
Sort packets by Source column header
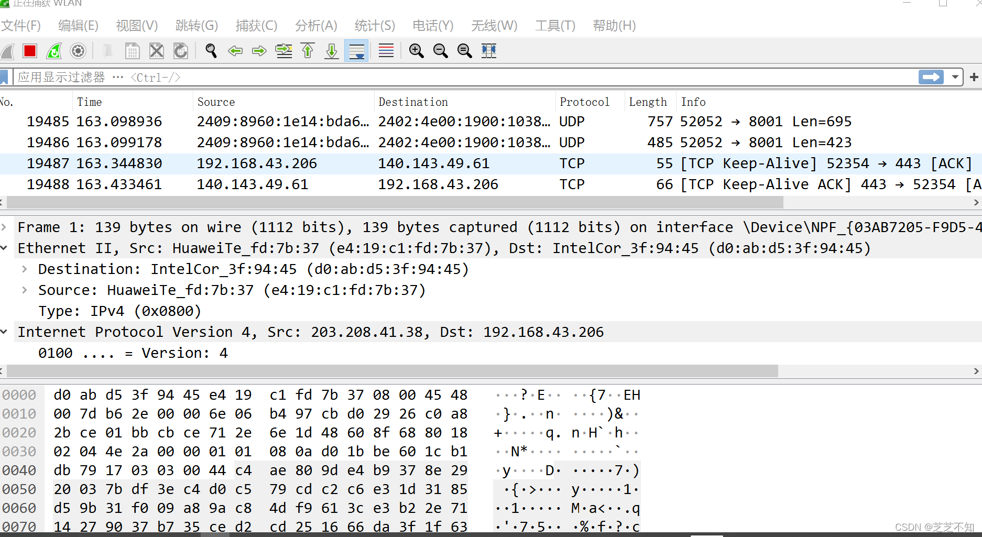[x=283, y=102]
